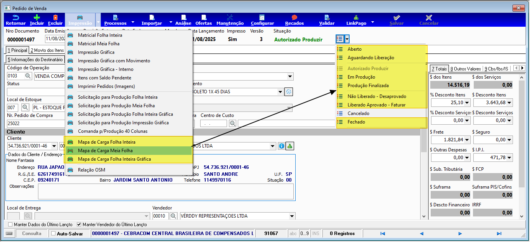The image size is (530, 242).
Task: Click the Retornar toolbar icon
Action: (x=16, y=17)
